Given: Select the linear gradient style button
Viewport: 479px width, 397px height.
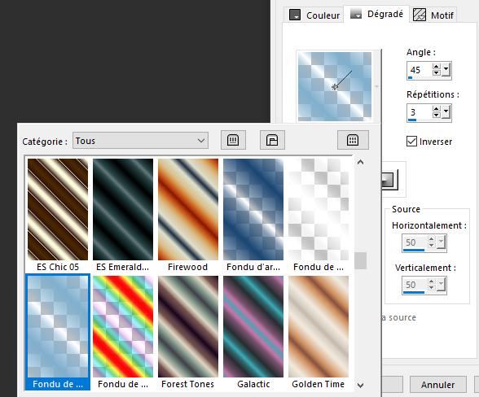Looking at the screenshot, I should 389,180.
